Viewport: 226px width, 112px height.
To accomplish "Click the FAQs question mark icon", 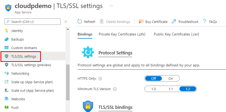I will coord(205,22).
